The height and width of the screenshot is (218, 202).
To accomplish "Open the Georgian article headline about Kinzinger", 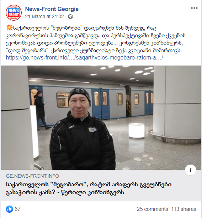I will coord(89,188).
